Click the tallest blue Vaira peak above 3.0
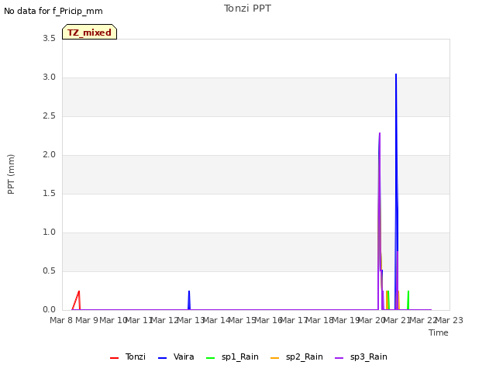 [396, 74]
